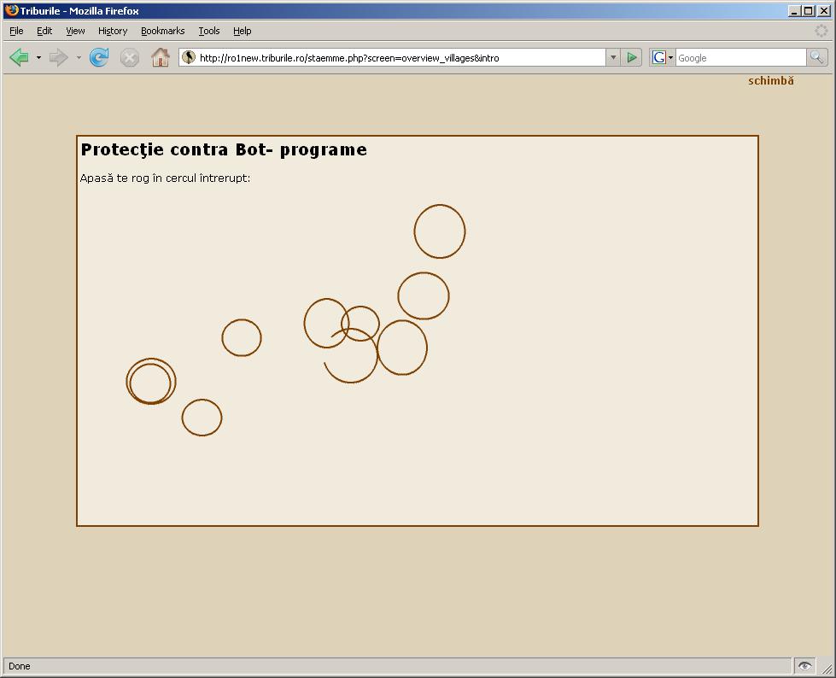Click the Back navigation arrow
This screenshot has width=836, height=678.
[x=19, y=57]
